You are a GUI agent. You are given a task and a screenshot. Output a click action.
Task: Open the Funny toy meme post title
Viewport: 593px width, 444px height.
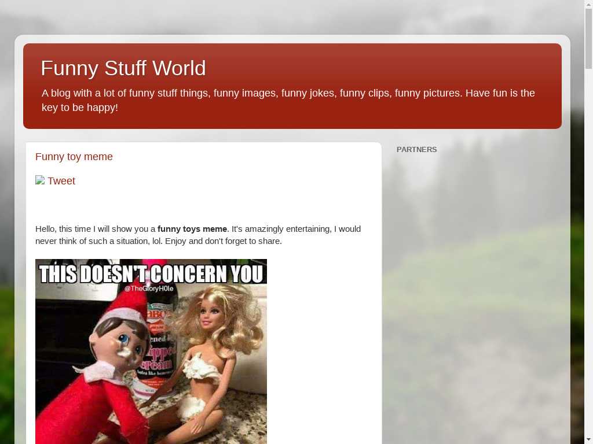[x=74, y=157]
